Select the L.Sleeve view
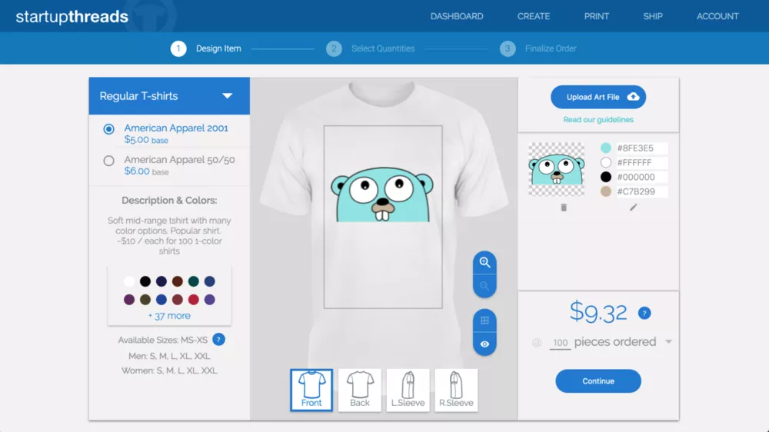The height and width of the screenshot is (432, 769). [408, 390]
